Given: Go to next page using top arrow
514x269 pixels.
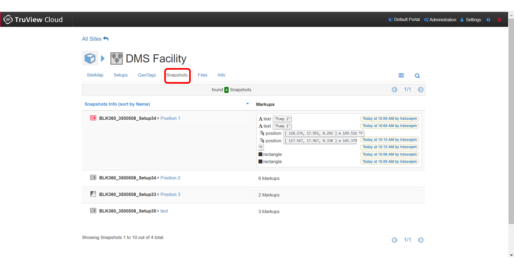Looking at the screenshot, I should 420,90.
